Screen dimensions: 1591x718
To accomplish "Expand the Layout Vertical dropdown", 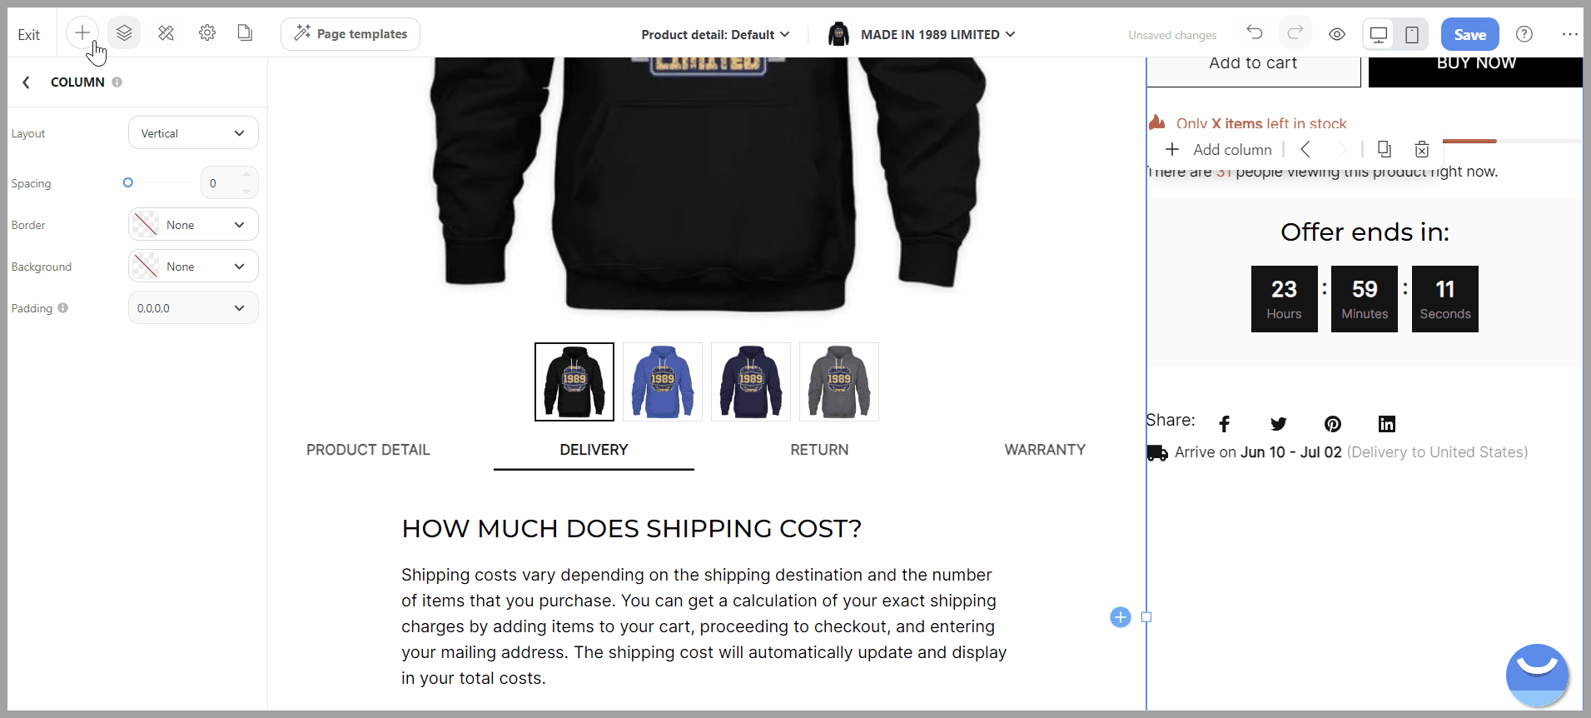I will [193, 133].
